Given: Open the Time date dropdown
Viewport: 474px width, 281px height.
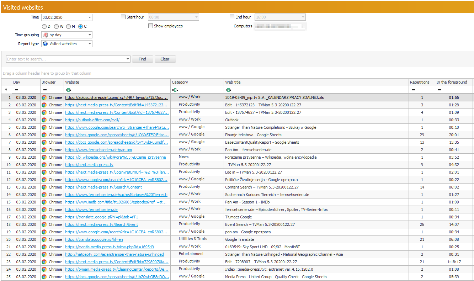Looking at the screenshot, I should point(90,17).
